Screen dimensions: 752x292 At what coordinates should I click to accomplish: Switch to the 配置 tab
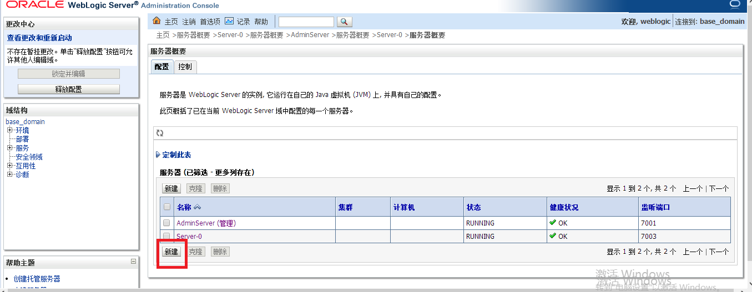(161, 66)
